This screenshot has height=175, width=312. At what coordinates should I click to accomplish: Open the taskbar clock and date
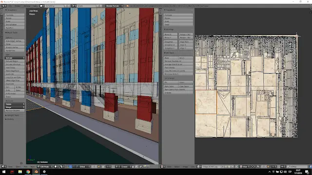298,172
